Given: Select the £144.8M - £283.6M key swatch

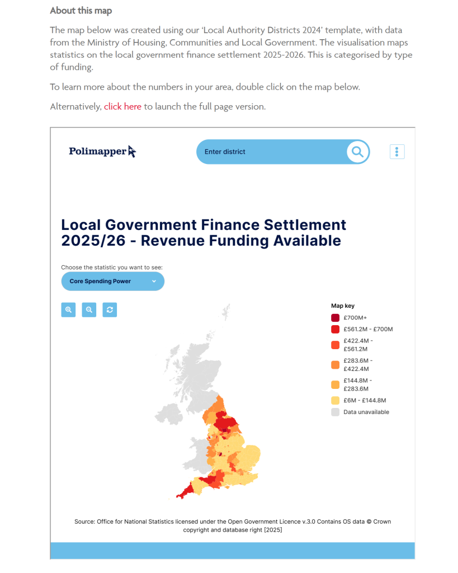Looking at the screenshot, I should [336, 384].
